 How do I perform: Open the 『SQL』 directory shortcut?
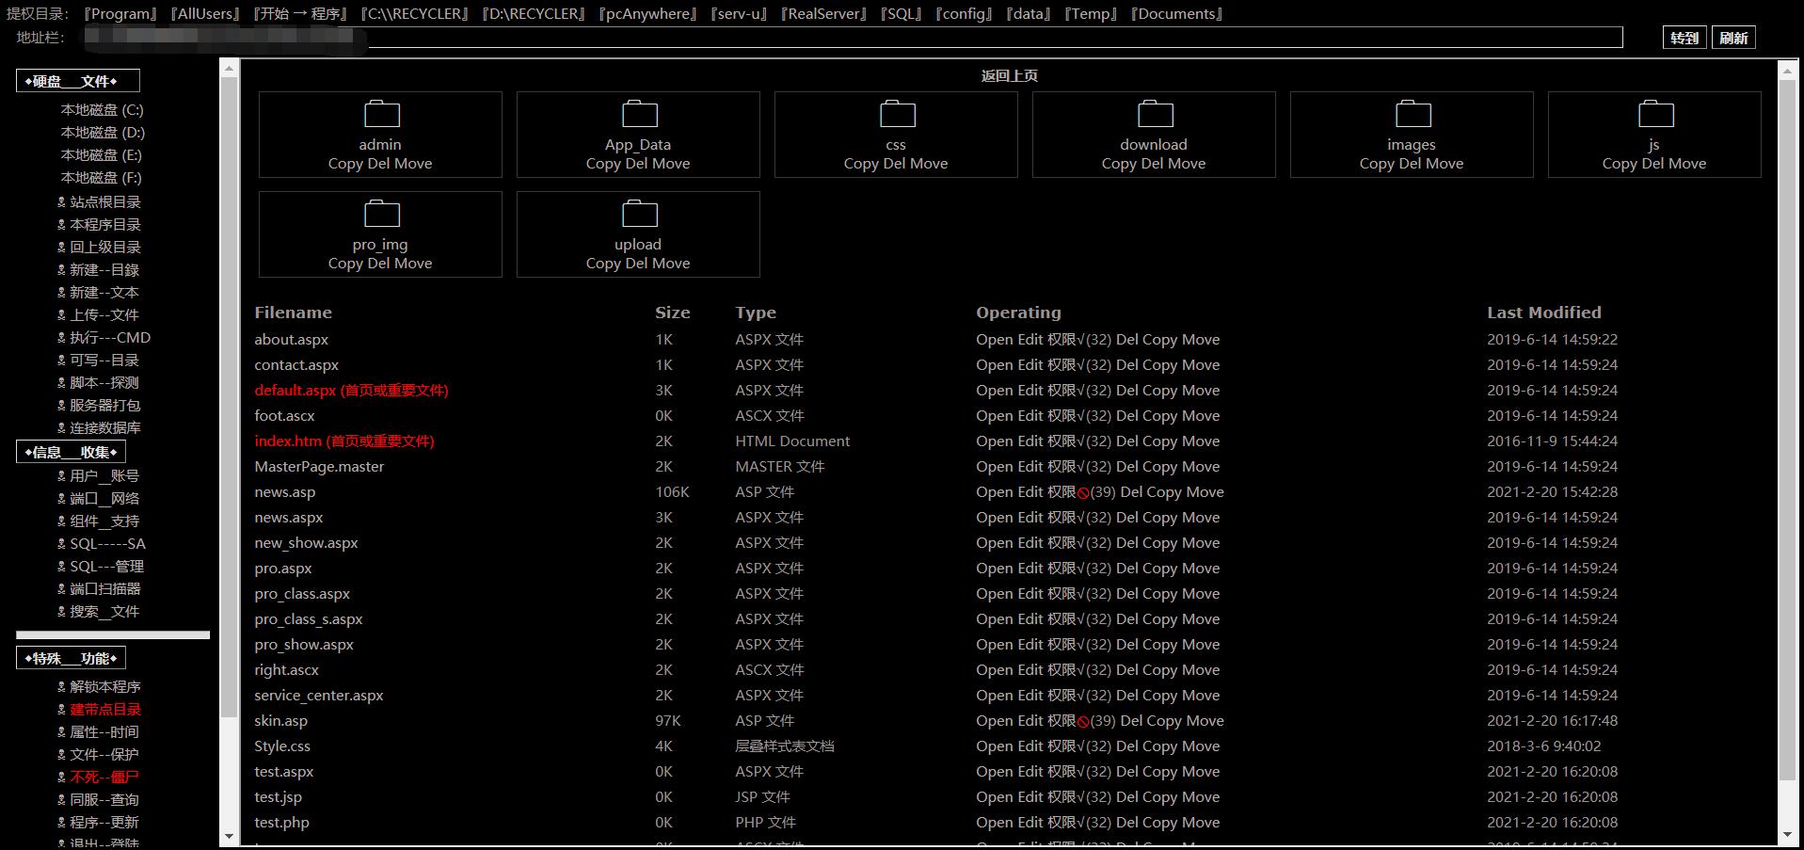902,13
